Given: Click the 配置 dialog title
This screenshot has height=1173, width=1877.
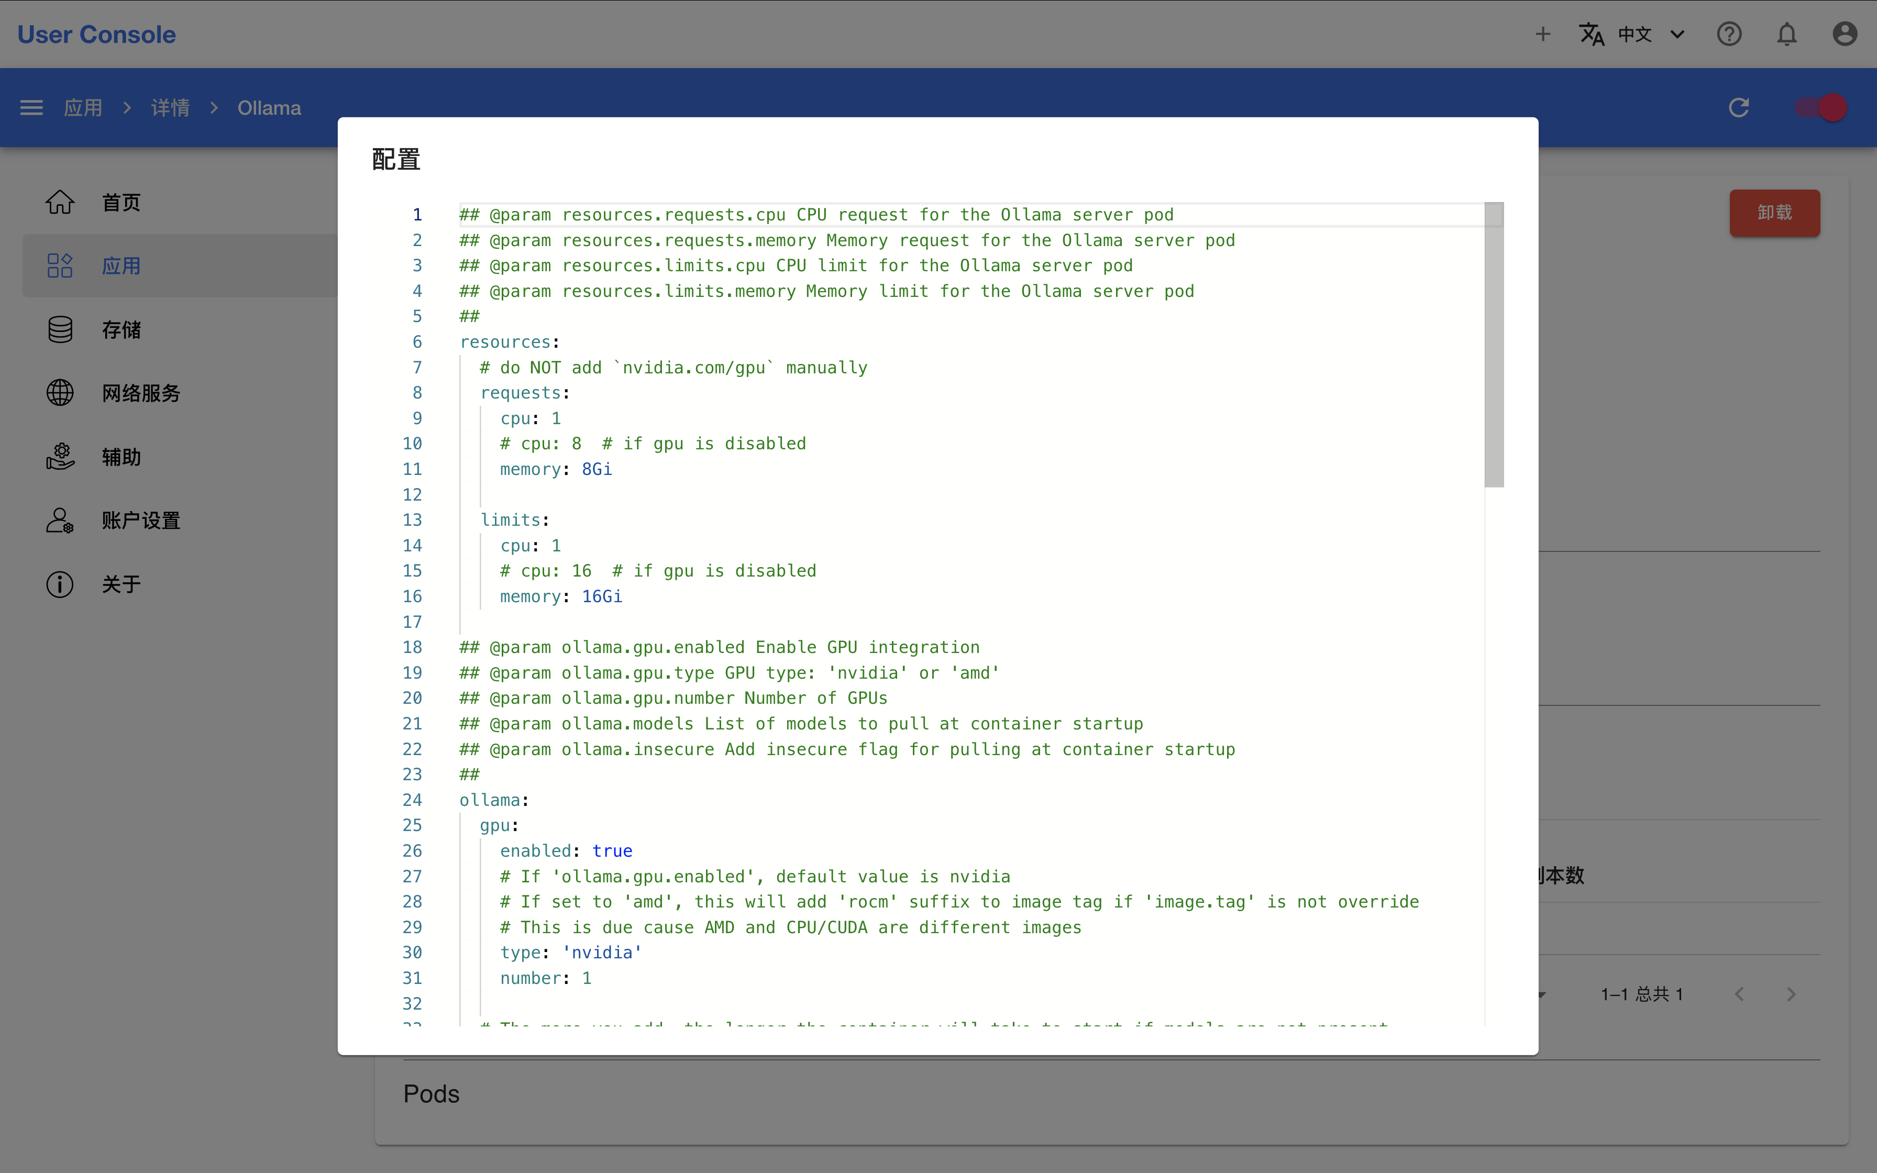Looking at the screenshot, I should [x=396, y=159].
